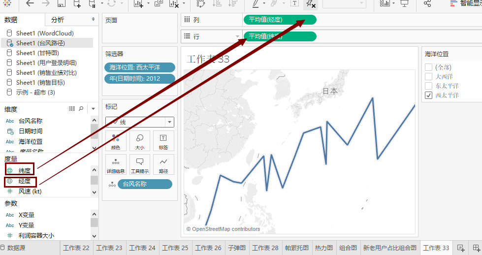The height and width of the screenshot is (255, 482).
Task: Click the view data grid icon in 维度
Action: [x=71, y=108]
